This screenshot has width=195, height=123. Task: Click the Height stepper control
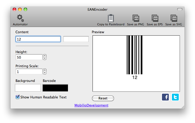tap(45, 57)
